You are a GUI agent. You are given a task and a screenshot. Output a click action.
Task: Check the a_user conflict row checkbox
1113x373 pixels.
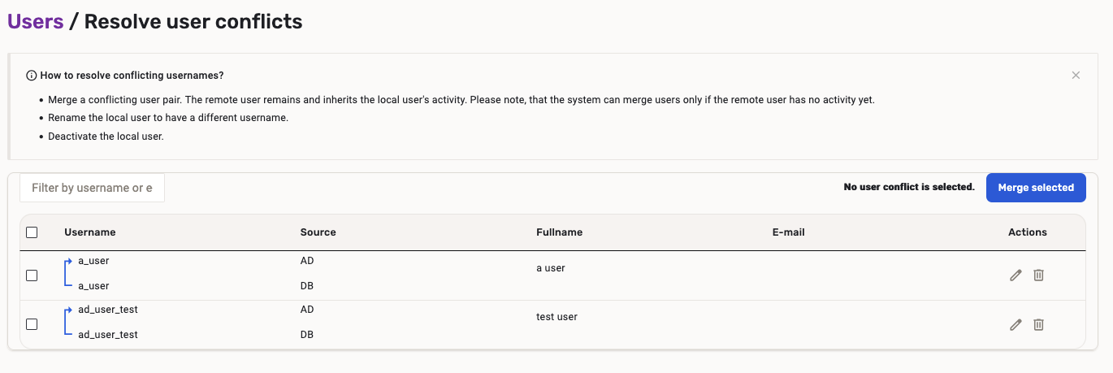pos(32,275)
